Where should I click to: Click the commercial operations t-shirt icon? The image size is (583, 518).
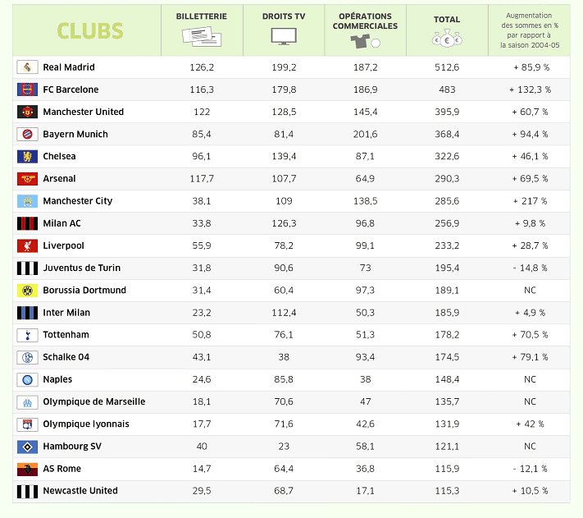[365, 39]
